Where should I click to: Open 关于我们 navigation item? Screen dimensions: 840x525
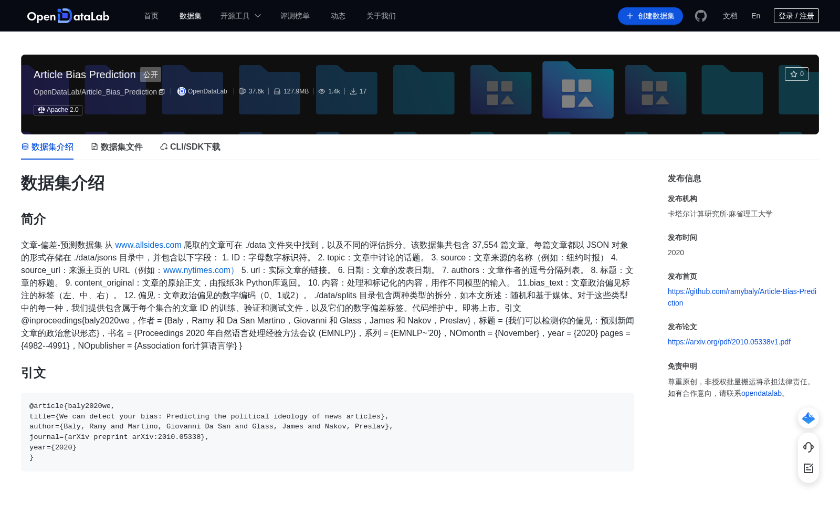tap(381, 16)
